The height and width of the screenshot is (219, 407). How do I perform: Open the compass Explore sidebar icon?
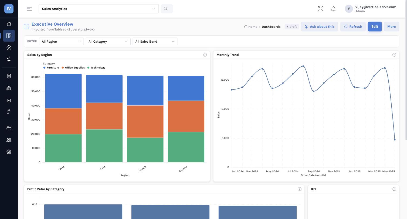(9, 48)
